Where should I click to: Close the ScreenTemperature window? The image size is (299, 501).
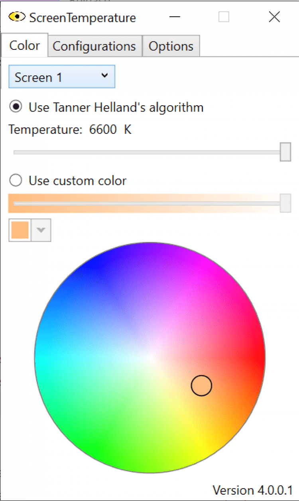pyautogui.click(x=274, y=17)
